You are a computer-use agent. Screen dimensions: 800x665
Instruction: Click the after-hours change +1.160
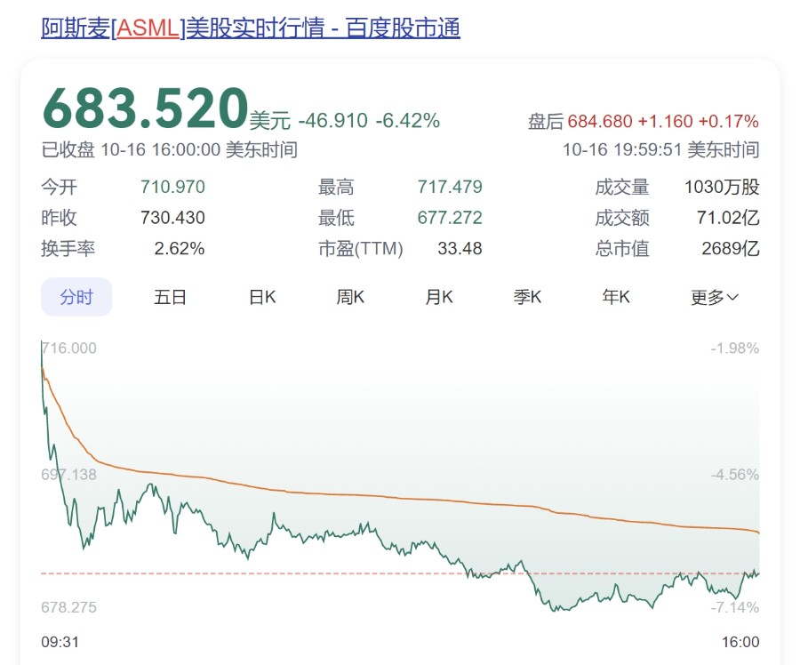point(665,122)
